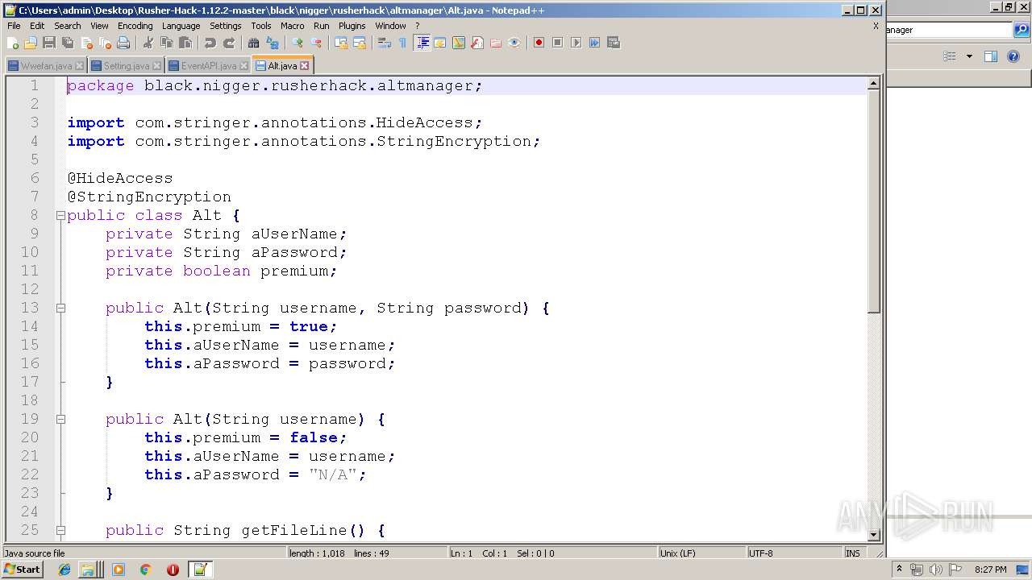1032x580 pixels.
Task: Undo last edit via toolbar
Action: pos(210,43)
